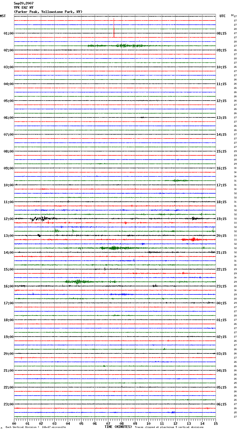This screenshot has height=431, width=238.
Task: Click the 03:15 UTC time label
Action: point(221,354)
